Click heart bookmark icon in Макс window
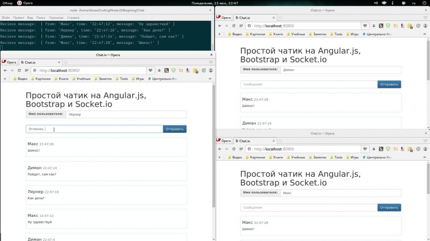The width and height of the screenshot is (430, 241). (x=365, y=149)
